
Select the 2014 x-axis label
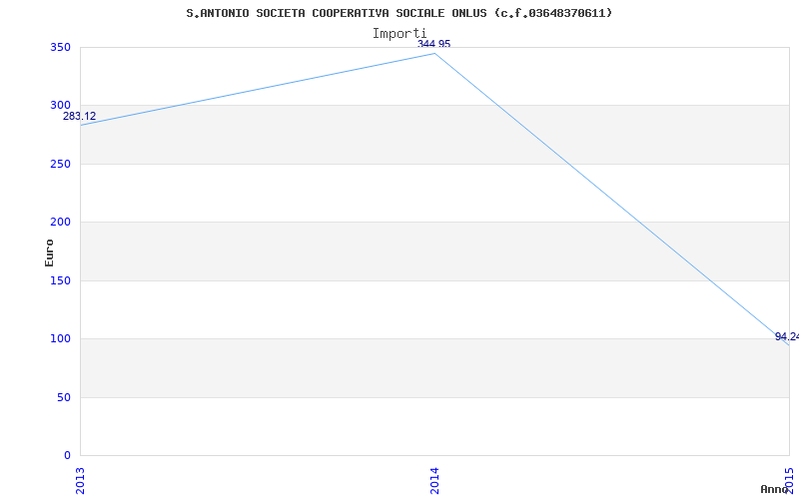coord(434,480)
